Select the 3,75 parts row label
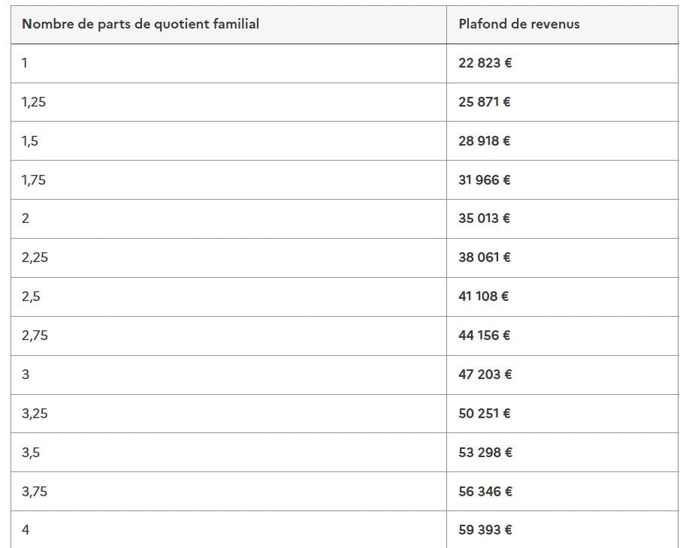 coord(35,492)
